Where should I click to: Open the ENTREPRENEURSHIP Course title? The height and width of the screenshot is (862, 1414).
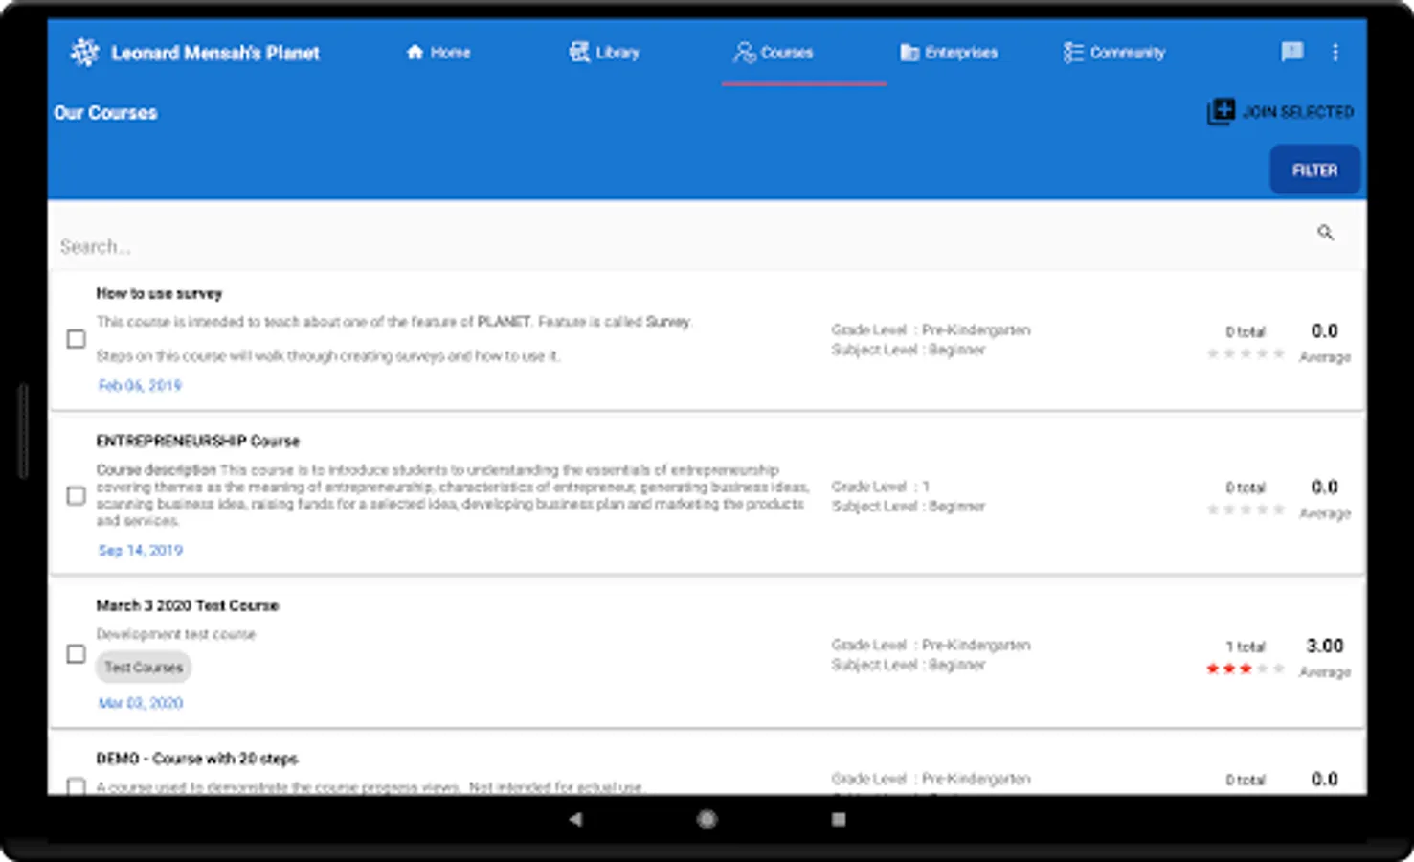point(197,442)
